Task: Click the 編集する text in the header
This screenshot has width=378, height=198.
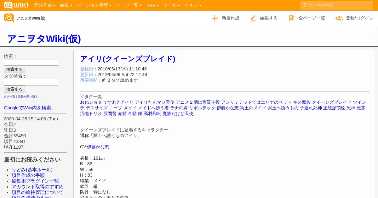Action: click(269, 18)
